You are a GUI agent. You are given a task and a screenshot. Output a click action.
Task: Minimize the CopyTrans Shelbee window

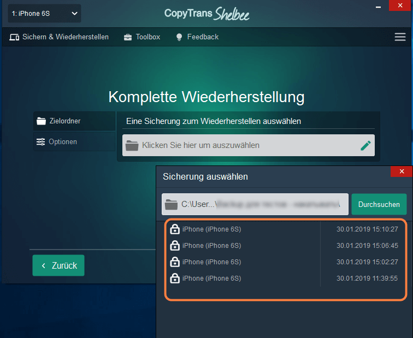click(378, 7)
